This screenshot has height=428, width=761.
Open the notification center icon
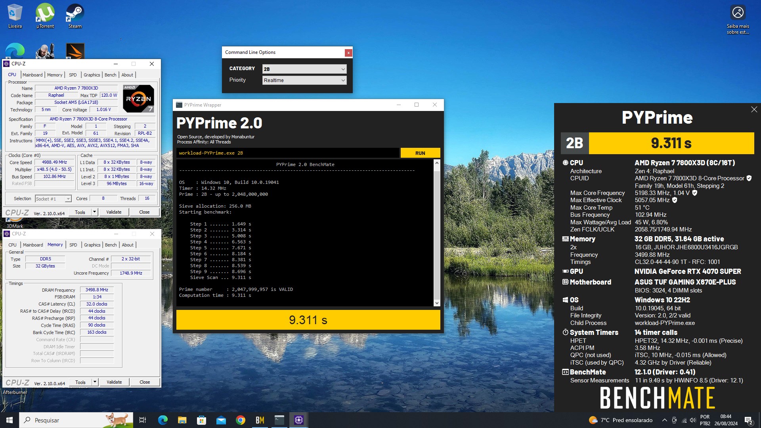coord(748,420)
